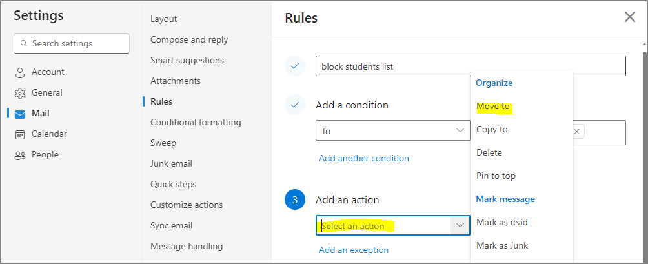Pick the "Delete" action option
The image size is (648, 264).
[x=489, y=153]
